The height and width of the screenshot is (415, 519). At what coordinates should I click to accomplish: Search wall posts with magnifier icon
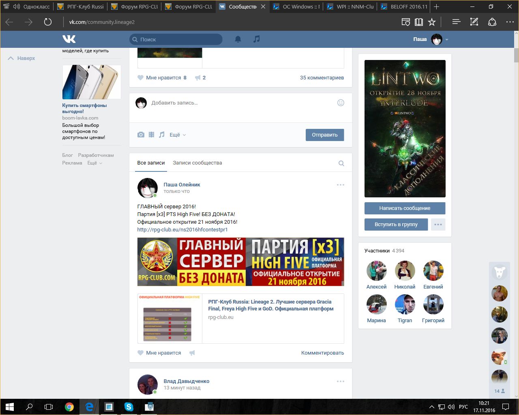click(341, 163)
